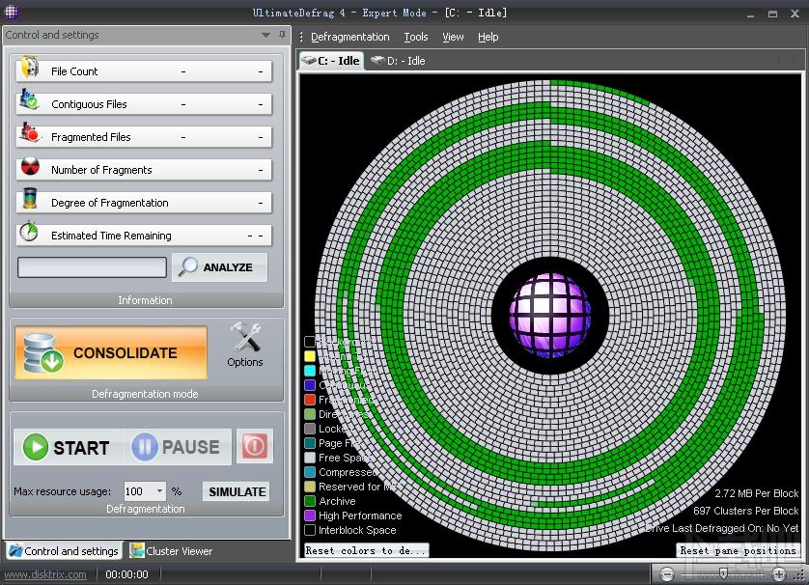Click the cyan legend color swatch

(310, 371)
